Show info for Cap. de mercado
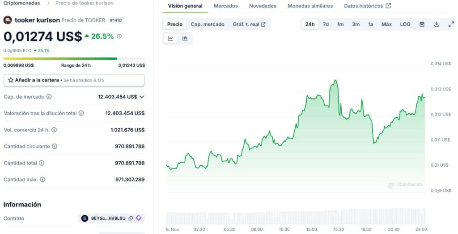 click(49, 97)
